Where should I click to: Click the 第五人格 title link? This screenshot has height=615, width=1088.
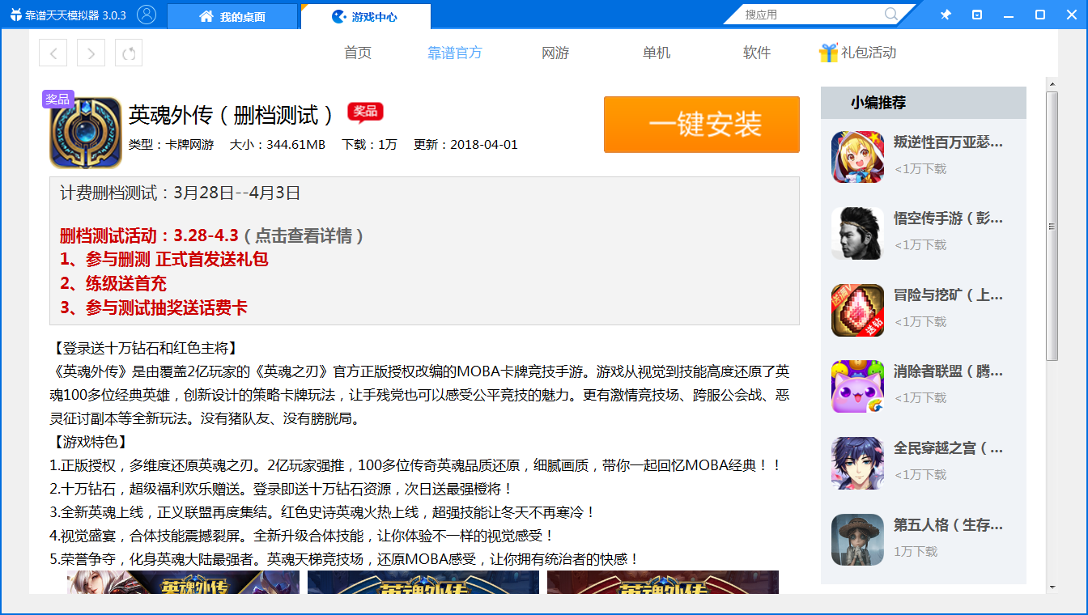948,525
